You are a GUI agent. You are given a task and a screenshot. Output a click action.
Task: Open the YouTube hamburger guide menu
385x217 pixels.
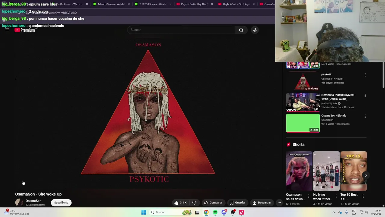7,30
